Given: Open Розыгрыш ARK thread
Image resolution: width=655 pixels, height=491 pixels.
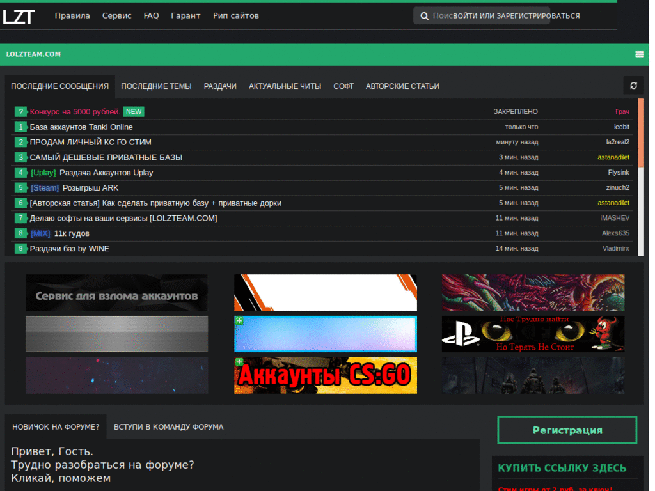Looking at the screenshot, I should [91, 188].
